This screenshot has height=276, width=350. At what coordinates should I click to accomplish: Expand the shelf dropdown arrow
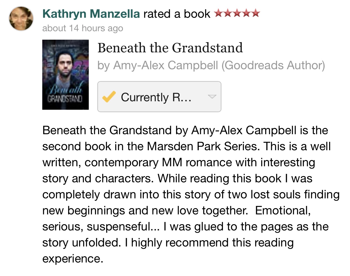click(x=212, y=97)
